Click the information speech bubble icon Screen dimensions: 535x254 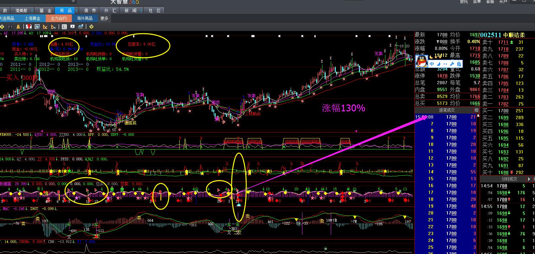tap(73, 27)
